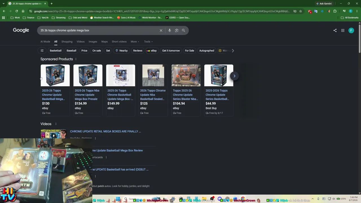Switch to AI Mode tab
This screenshot has height=203, width=361.
45,42
